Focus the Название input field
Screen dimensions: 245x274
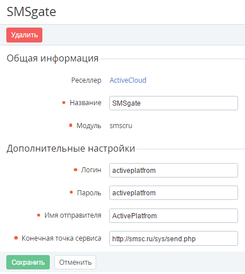173,103
